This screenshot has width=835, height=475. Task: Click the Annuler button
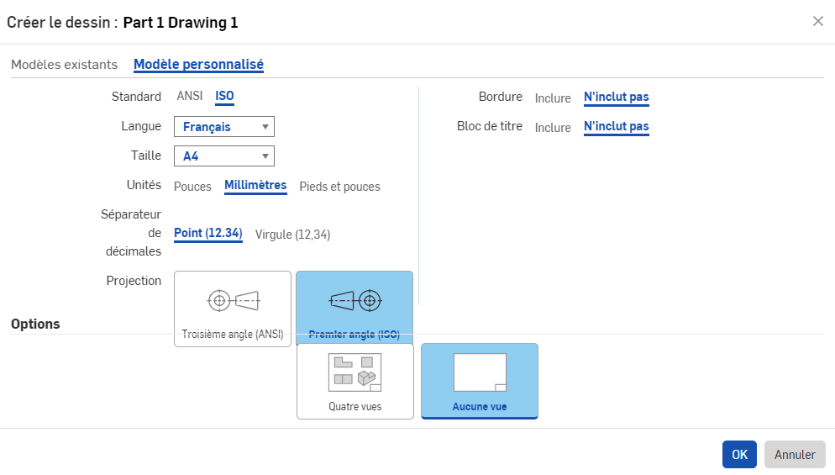pos(795,455)
